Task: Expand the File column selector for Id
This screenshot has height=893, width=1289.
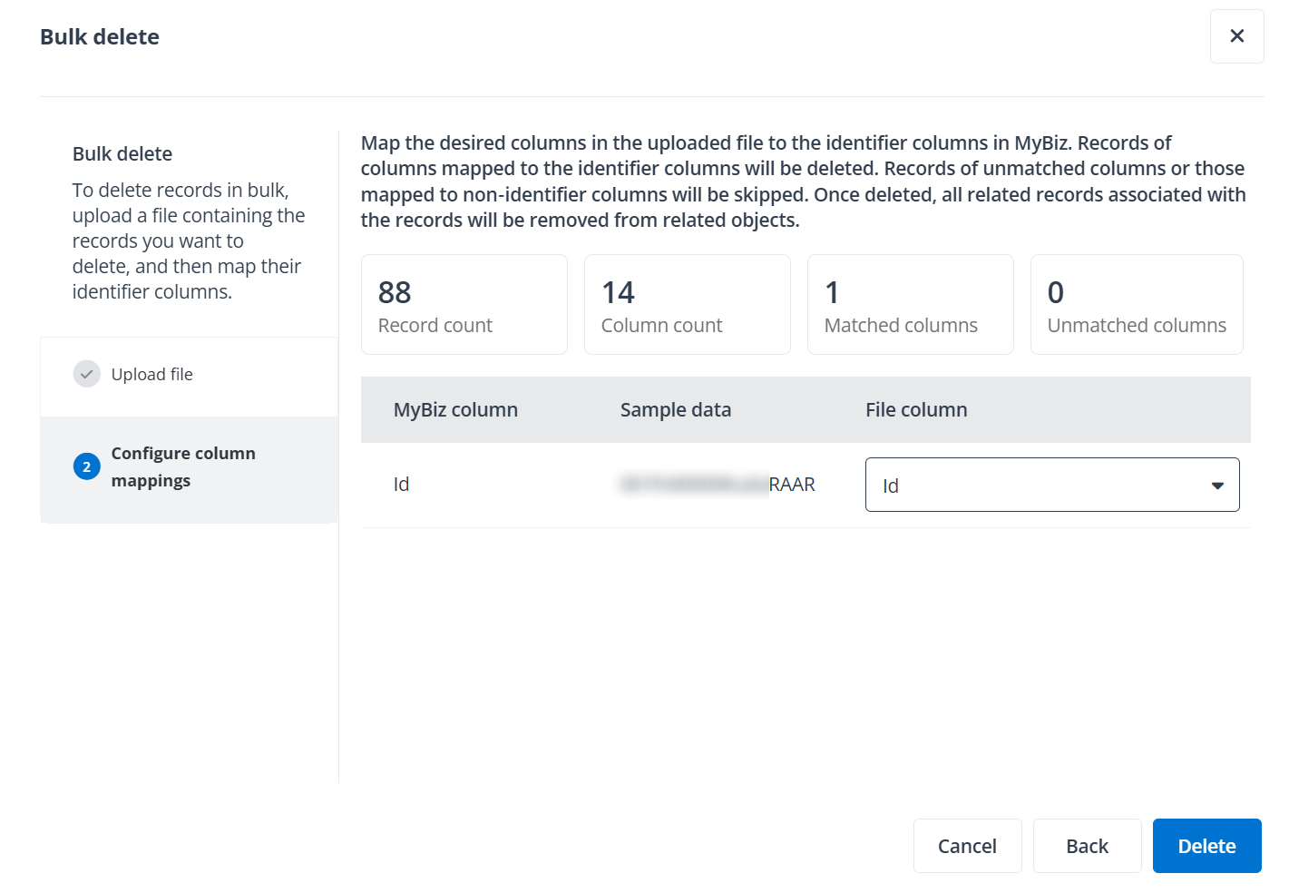Action: pyautogui.click(x=1051, y=485)
